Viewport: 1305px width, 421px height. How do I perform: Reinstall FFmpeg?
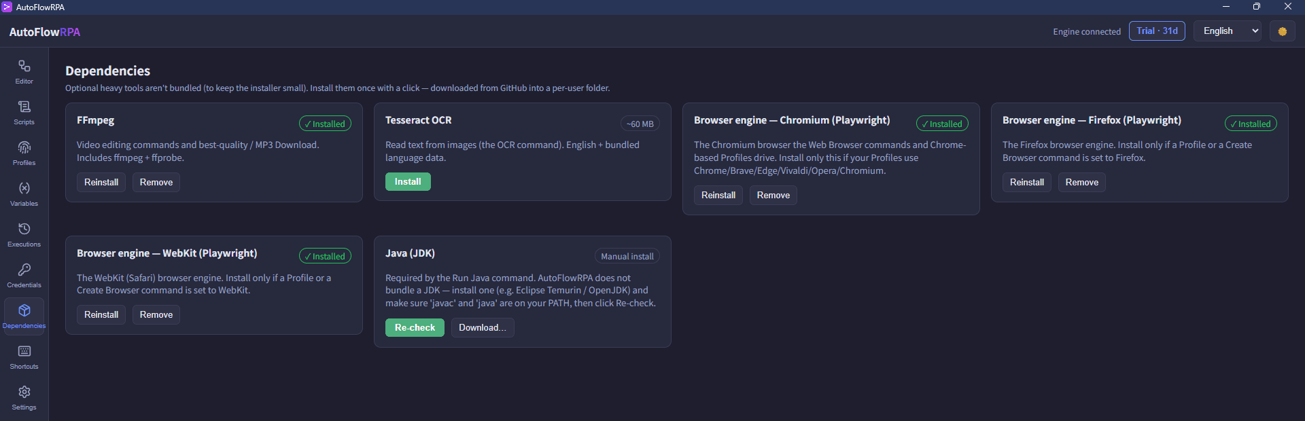101,183
